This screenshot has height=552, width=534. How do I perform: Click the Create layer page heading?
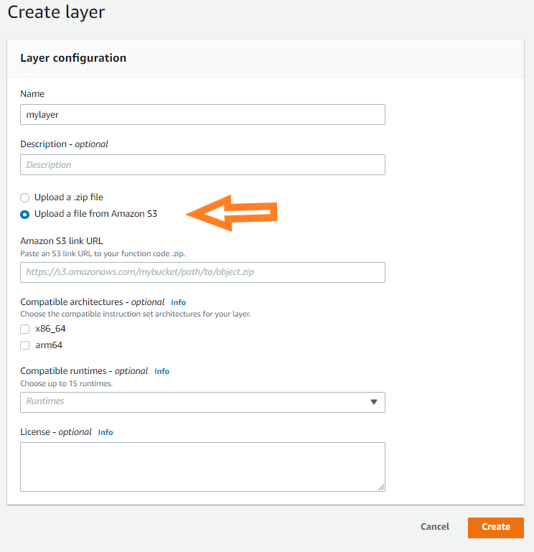(56, 12)
